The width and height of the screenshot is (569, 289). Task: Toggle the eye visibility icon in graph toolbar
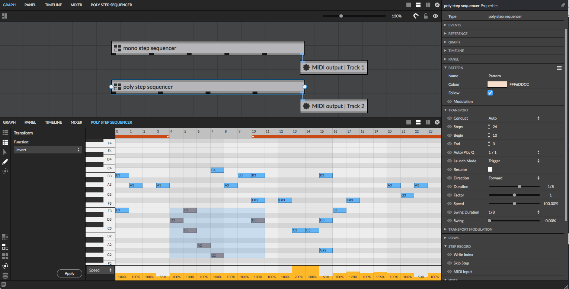(435, 16)
